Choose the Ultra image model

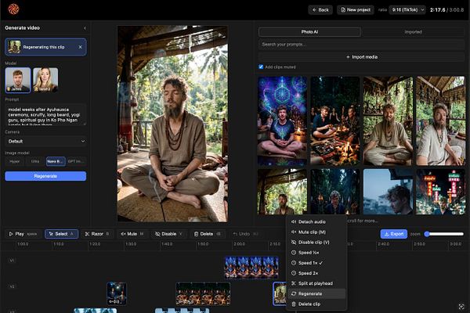pos(35,161)
